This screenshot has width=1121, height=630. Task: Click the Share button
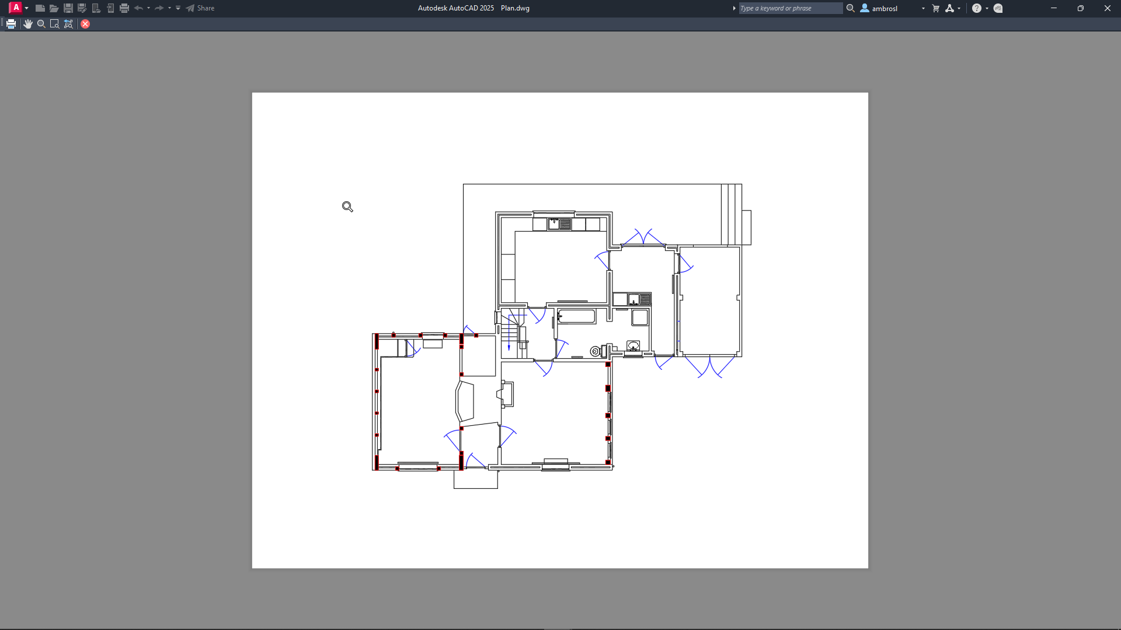click(200, 8)
